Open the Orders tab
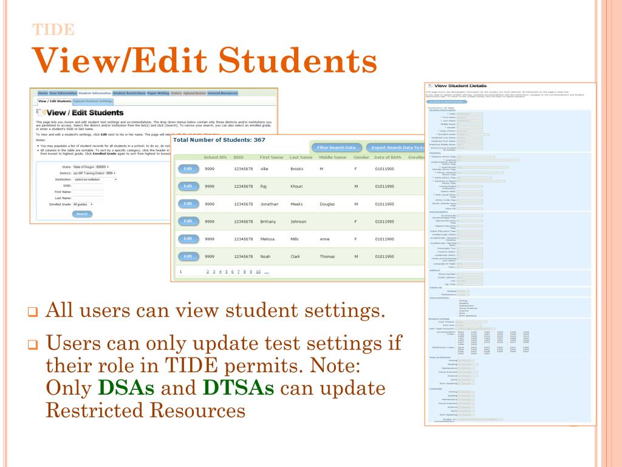 coord(176,93)
